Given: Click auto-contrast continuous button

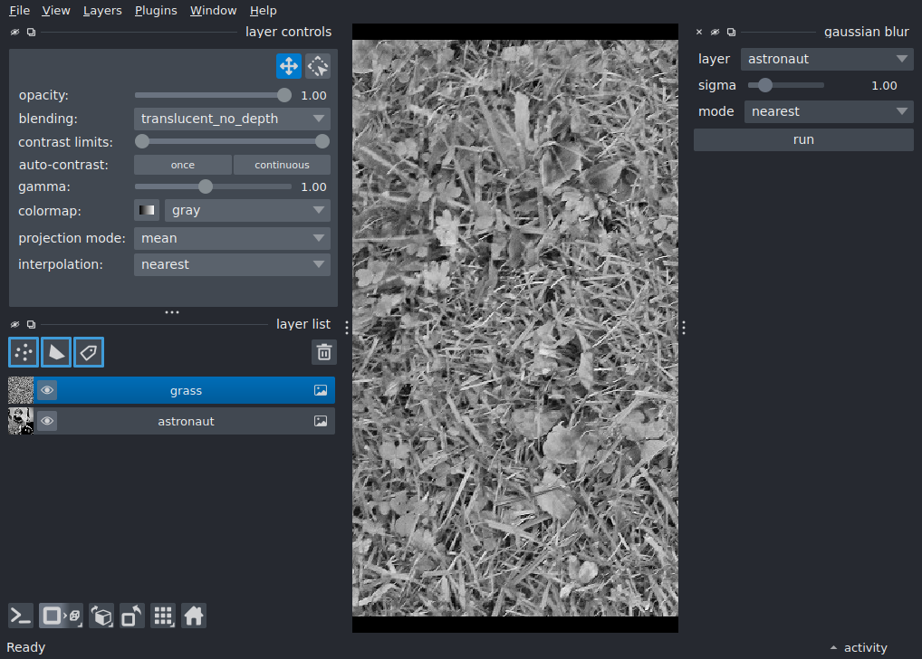Looking at the screenshot, I should (283, 165).
